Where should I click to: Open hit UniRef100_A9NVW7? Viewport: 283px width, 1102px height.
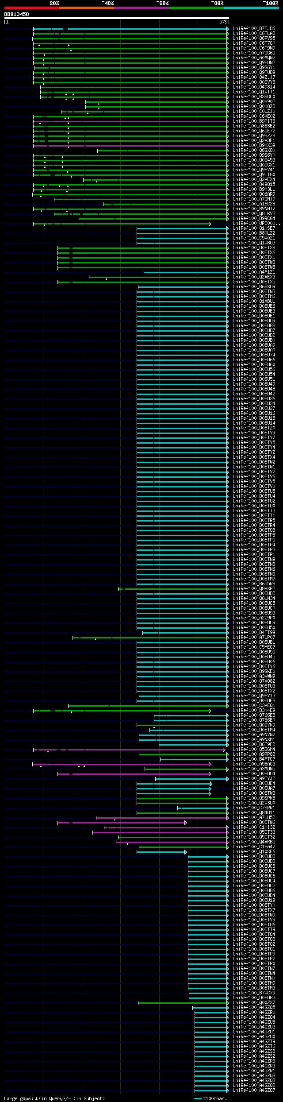pos(254,735)
